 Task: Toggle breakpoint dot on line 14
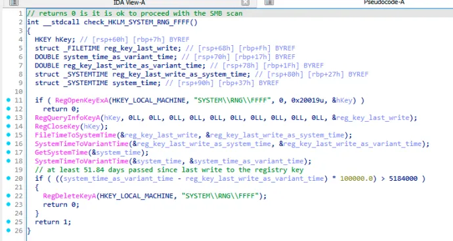point(9,126)
